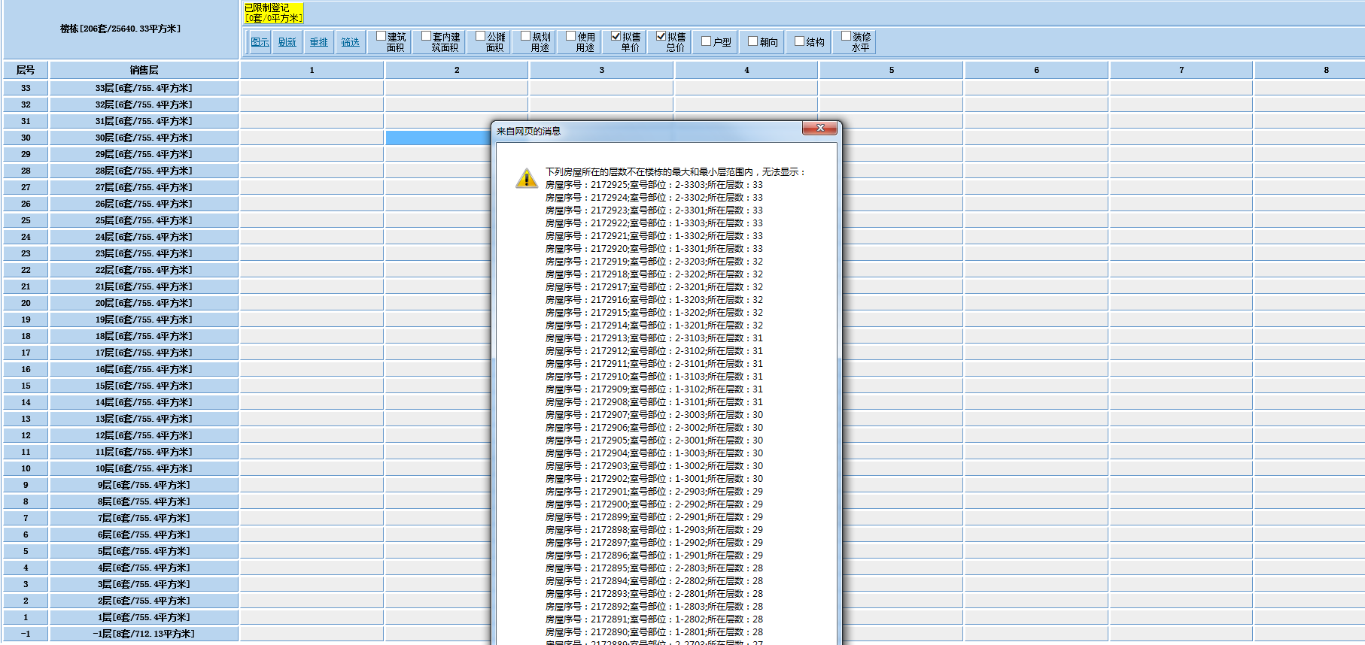Click column header 1
This screenshot has height=645, width=1365.
pyautogui.click(x=312, y=70)
